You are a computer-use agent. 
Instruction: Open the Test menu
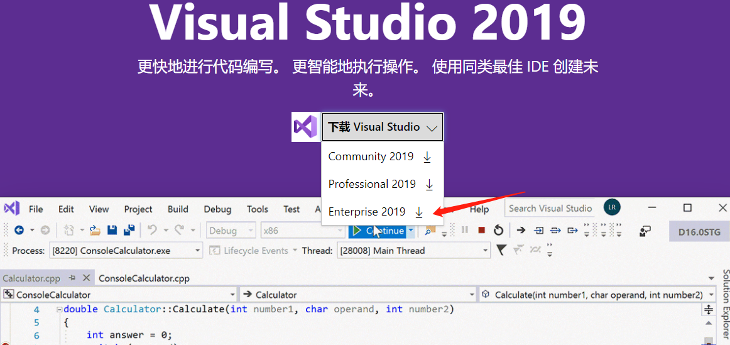click(291, 209)
